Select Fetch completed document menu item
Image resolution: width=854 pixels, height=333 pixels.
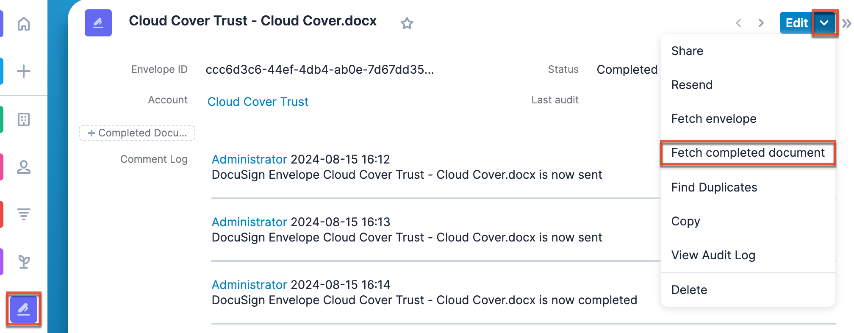pos(748,153)
